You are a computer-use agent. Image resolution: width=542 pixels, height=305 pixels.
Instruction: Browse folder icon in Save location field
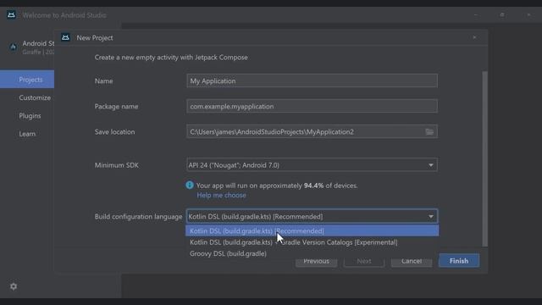pos(429,132)
